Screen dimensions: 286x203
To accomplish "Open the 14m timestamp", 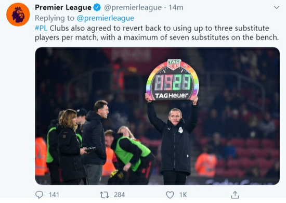I will pos(176,7).
